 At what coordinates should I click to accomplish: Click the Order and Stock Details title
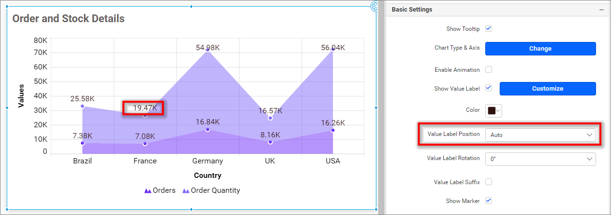pyautogui.click(x=68, y=19)
